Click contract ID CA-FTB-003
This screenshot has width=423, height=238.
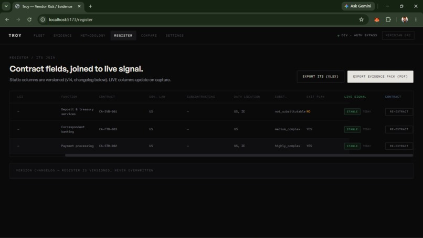tap(108, 129)
